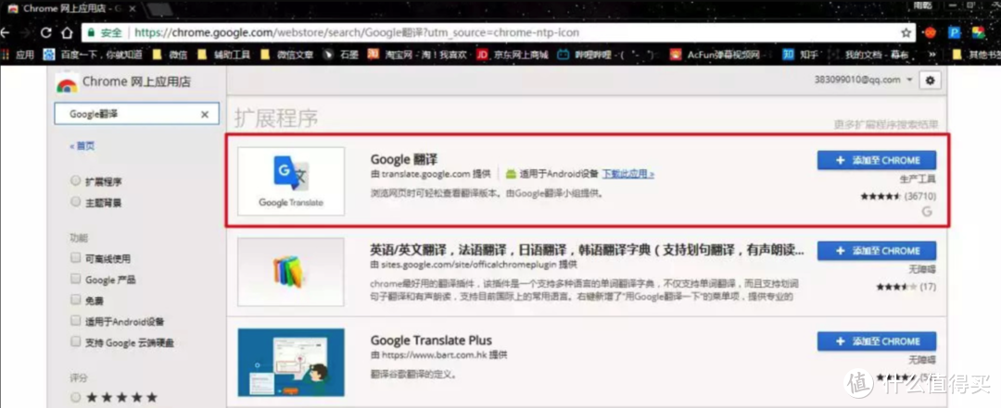Open the JD 京东网上商城 bookmark

pyautogui.click(x=513, y=55)
